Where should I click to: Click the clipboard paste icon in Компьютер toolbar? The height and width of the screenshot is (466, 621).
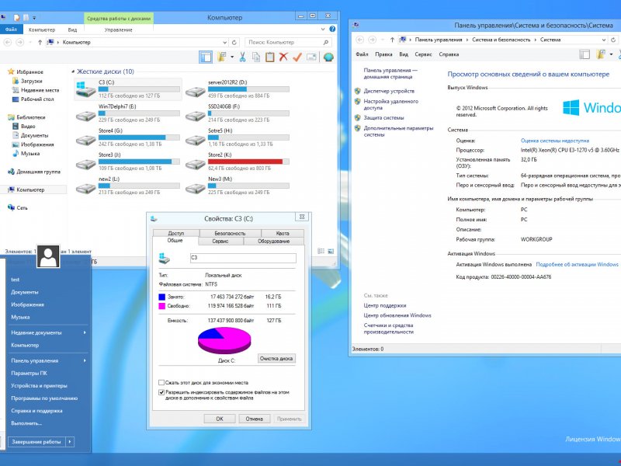point(269,57)
